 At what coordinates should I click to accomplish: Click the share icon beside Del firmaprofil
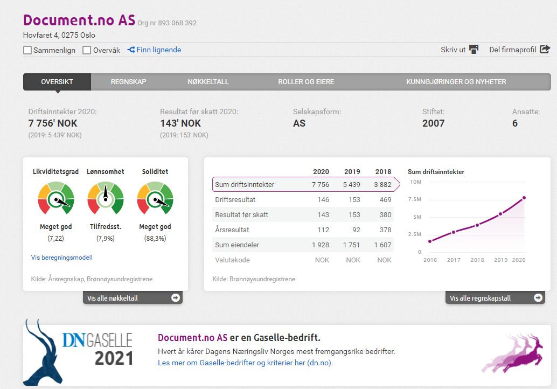pos(545,49)
